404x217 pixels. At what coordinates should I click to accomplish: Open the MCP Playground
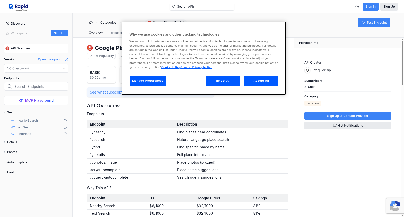point(36,100)
